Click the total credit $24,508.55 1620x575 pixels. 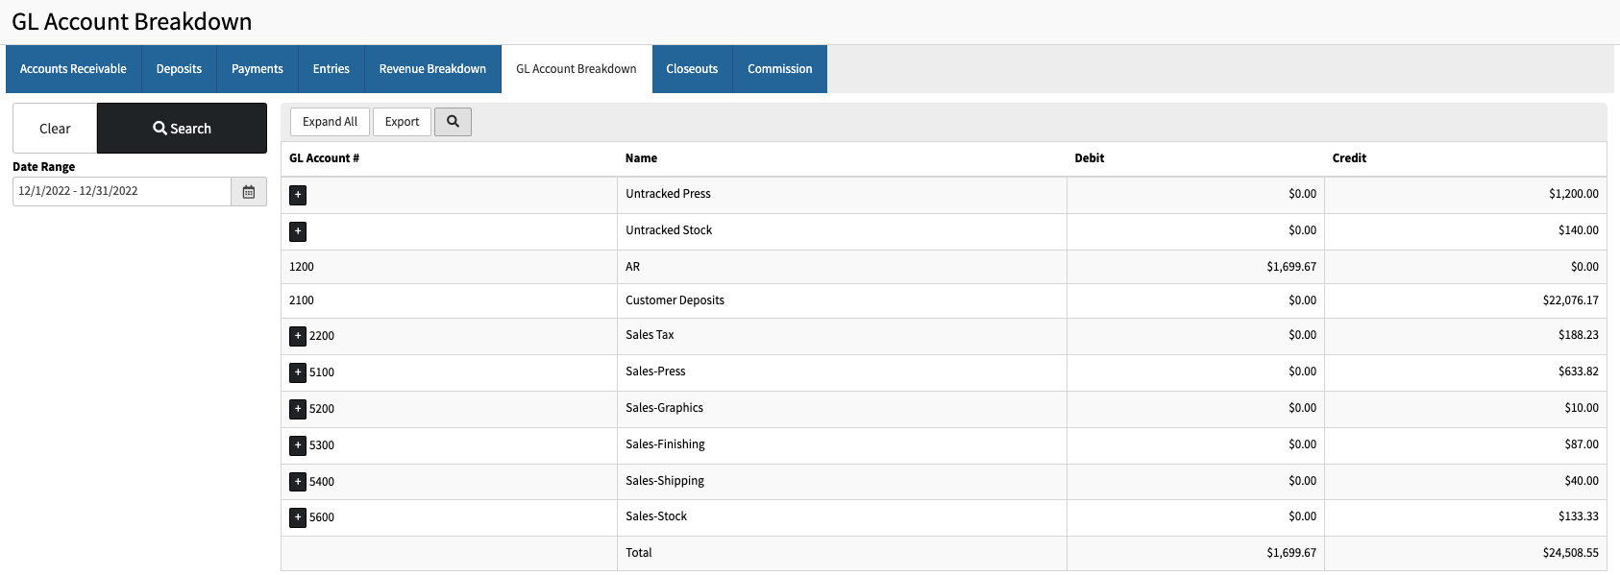pos(1570,553)
